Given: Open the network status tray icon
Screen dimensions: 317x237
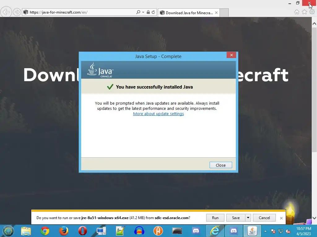Looking at the screenshot, I should (x=280, y=231).
